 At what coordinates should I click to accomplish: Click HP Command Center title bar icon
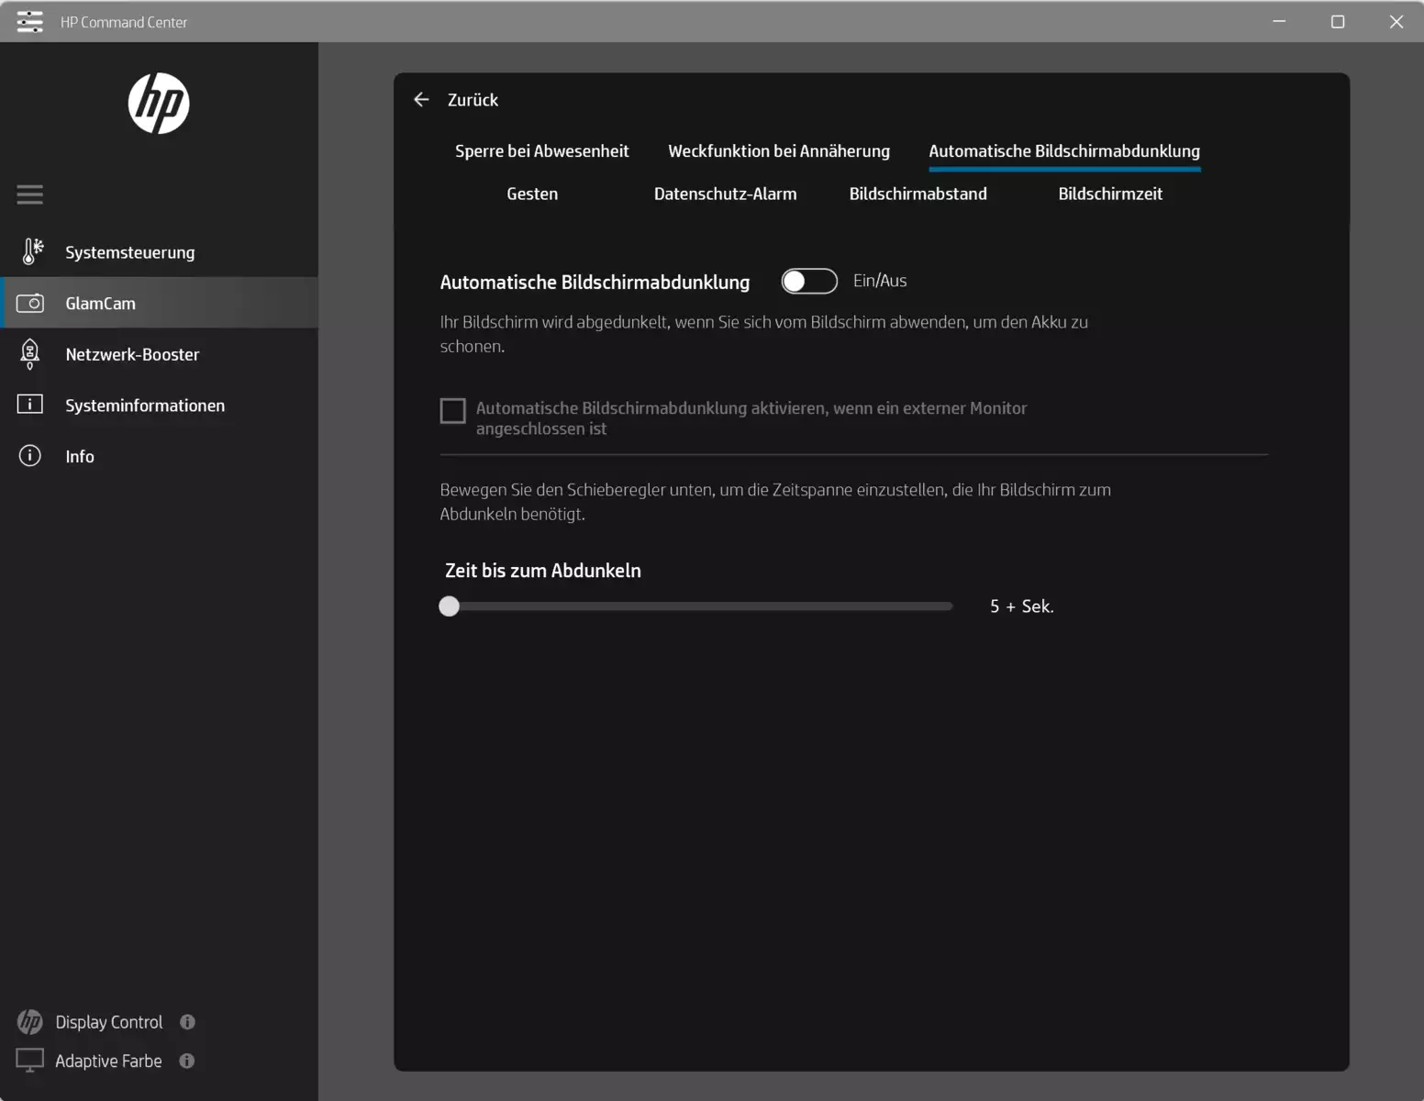coord(29,21)
